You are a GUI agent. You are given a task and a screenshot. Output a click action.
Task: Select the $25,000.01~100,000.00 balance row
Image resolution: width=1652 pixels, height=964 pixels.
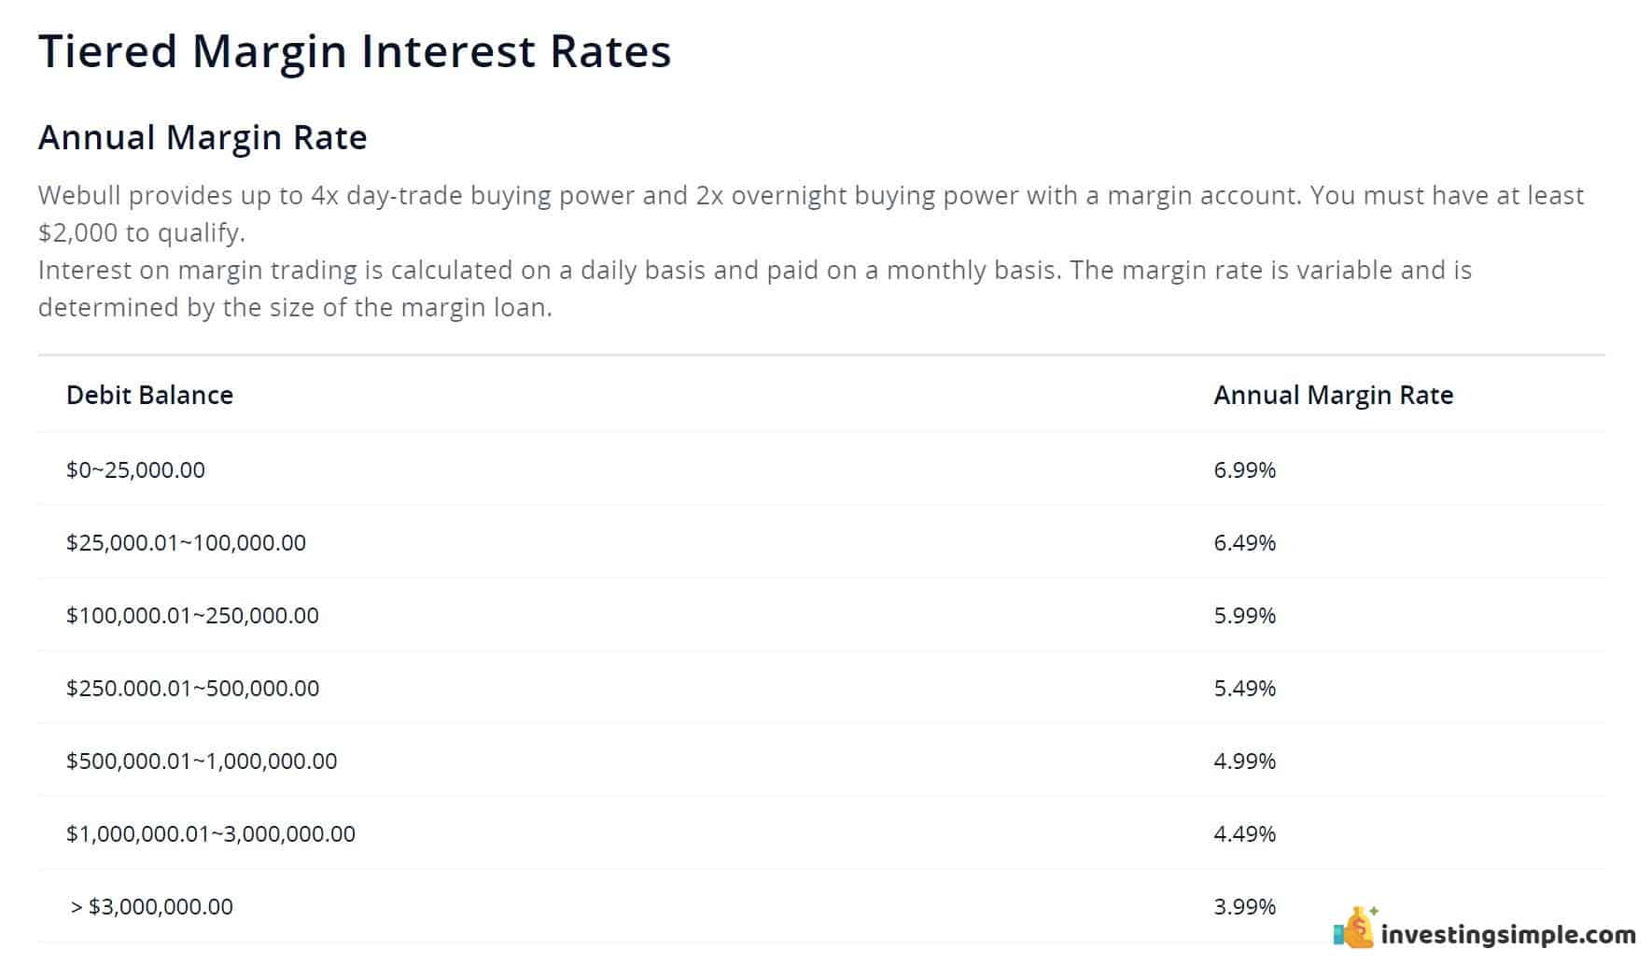coord(821,542)
